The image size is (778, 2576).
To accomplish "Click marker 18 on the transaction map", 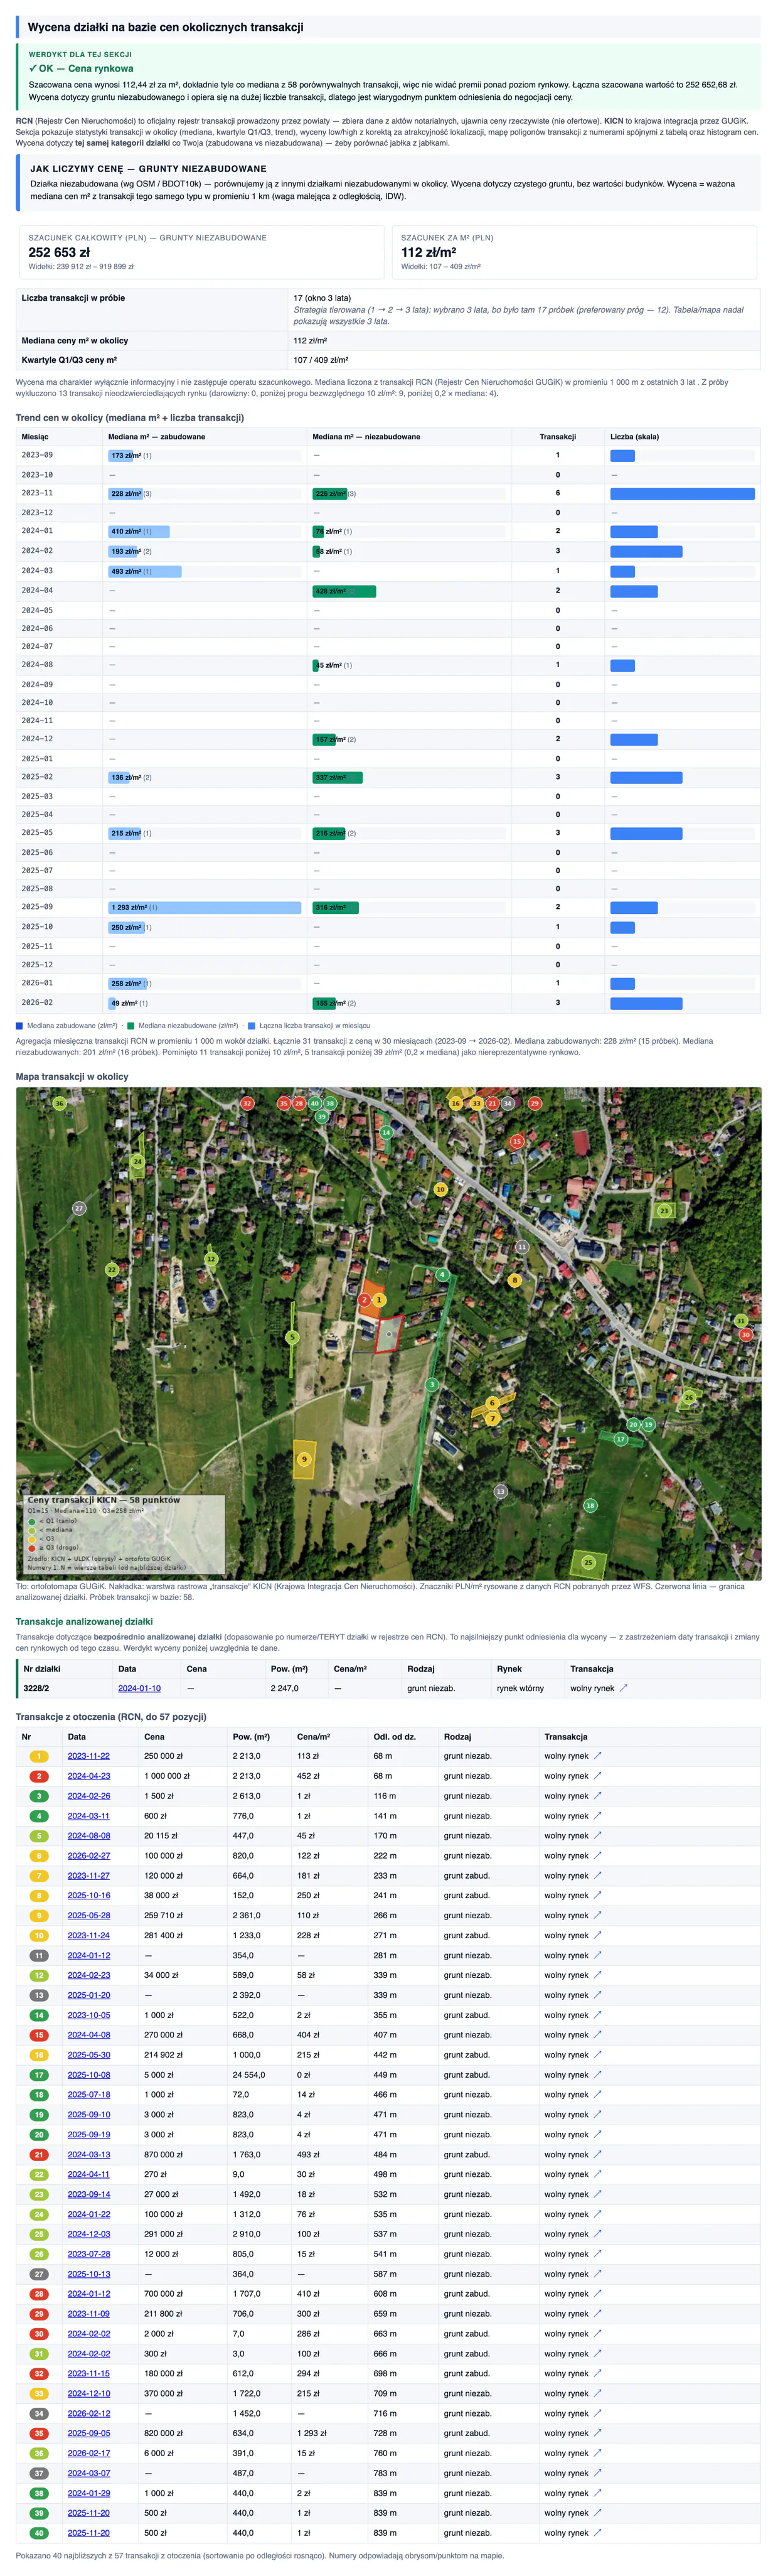I will pos(590,1505).
